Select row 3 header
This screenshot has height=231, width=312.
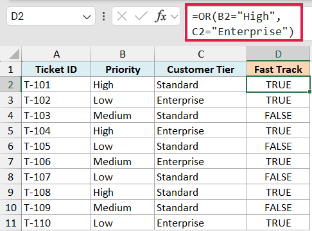tap(11, 100)
